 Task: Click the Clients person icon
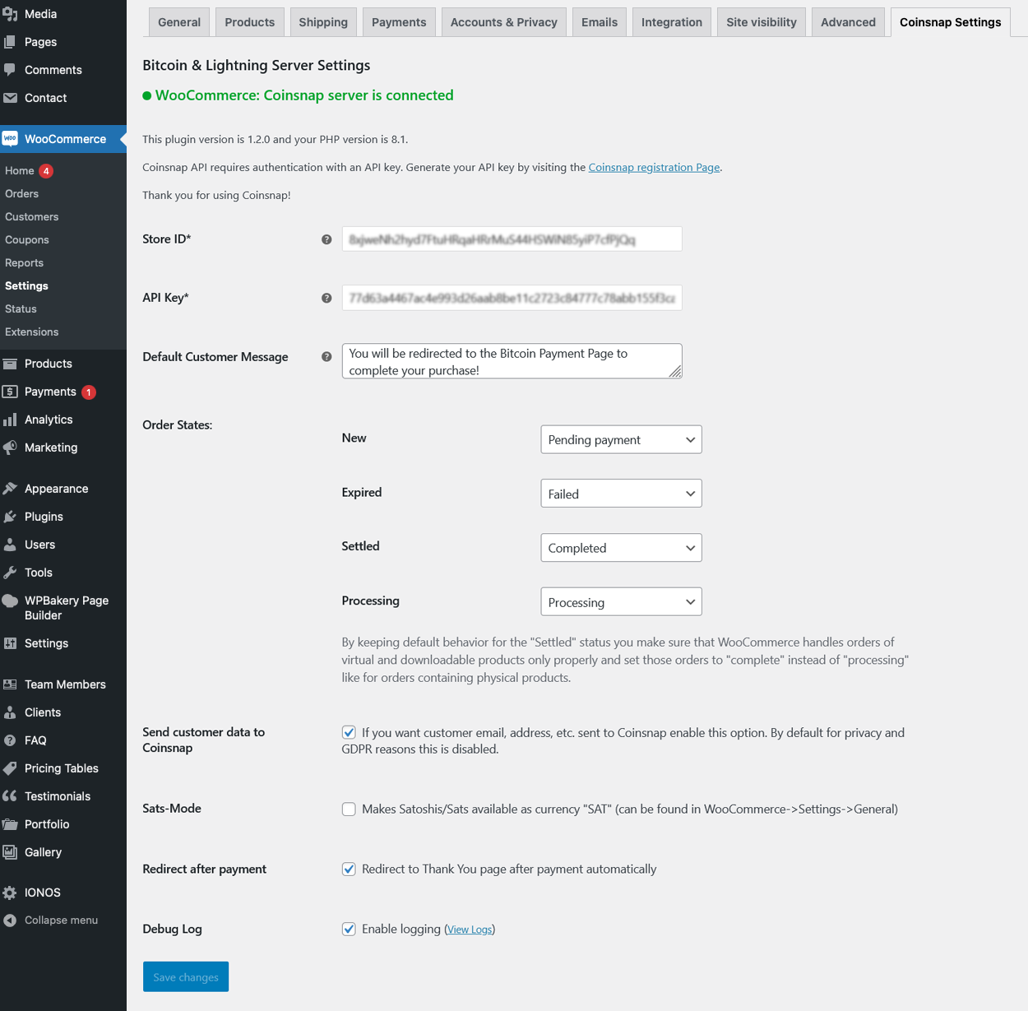[x=10, y=712]
